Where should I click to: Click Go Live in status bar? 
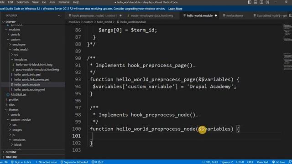click(278, 162)
